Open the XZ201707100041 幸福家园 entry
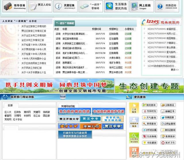Image resolution: width=184 pixels, height=160 pixels. tap(162, 29)
